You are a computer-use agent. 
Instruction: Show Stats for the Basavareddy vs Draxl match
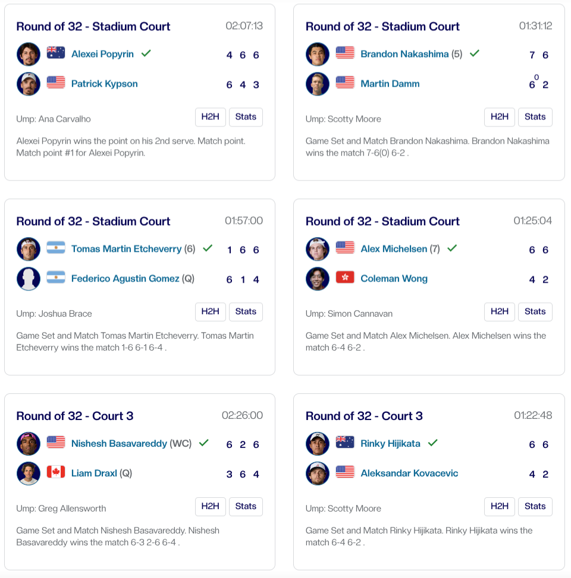246,507
